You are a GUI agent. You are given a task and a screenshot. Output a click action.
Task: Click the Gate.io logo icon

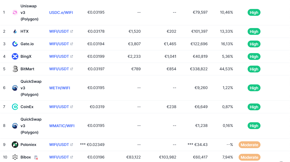[15, 44]
